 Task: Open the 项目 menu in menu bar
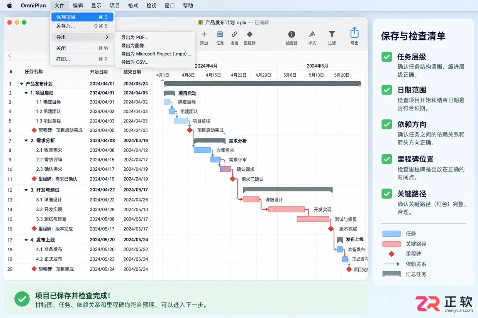point(115,5)
